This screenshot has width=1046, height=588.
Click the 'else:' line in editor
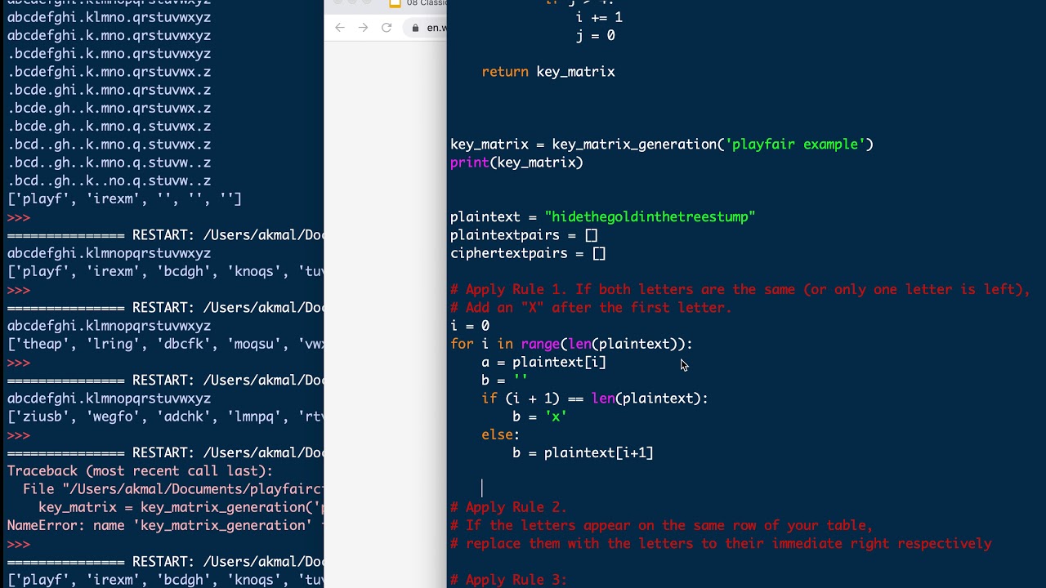pyautogui.click(x=500, y=434)
